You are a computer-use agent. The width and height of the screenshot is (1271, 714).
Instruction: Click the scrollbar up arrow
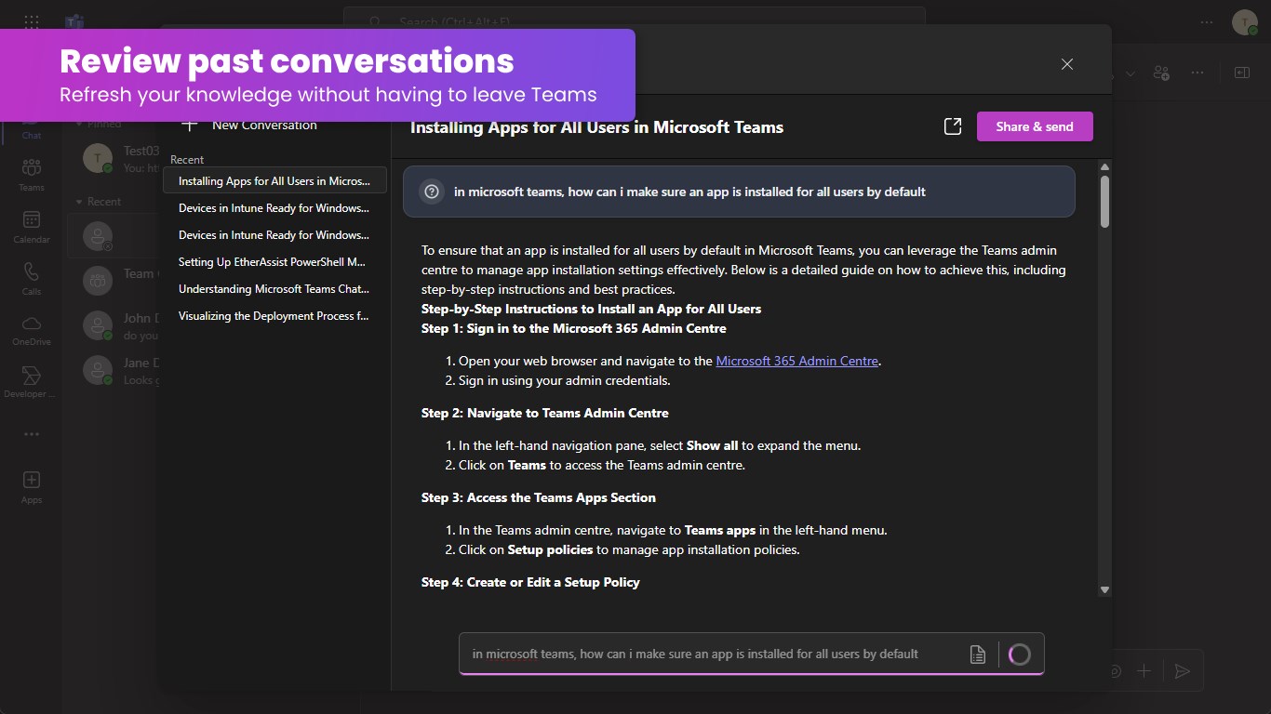point(1104,167)
